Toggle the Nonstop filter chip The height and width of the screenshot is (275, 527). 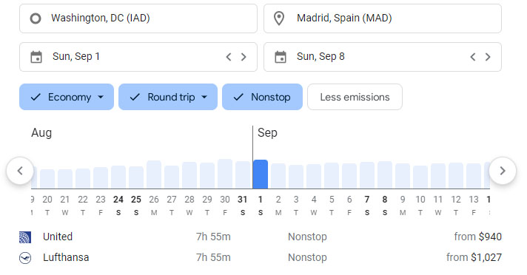tap(262, 97)
